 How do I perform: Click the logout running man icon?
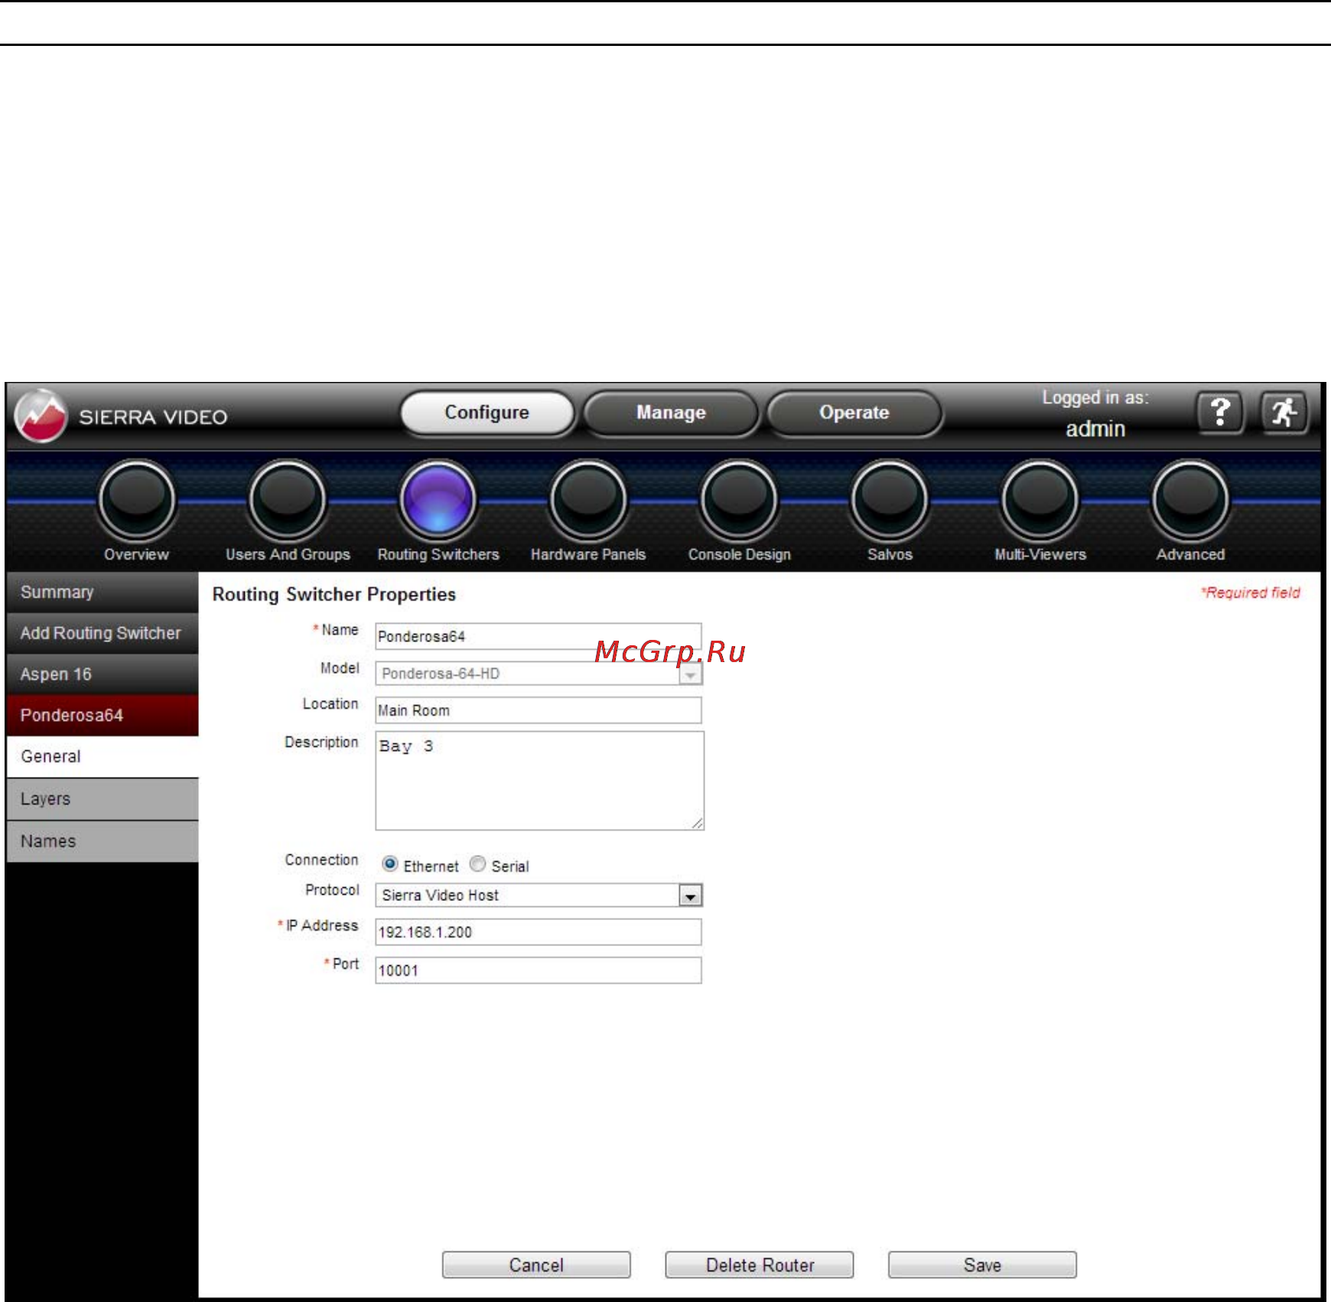pos(1284,413)
